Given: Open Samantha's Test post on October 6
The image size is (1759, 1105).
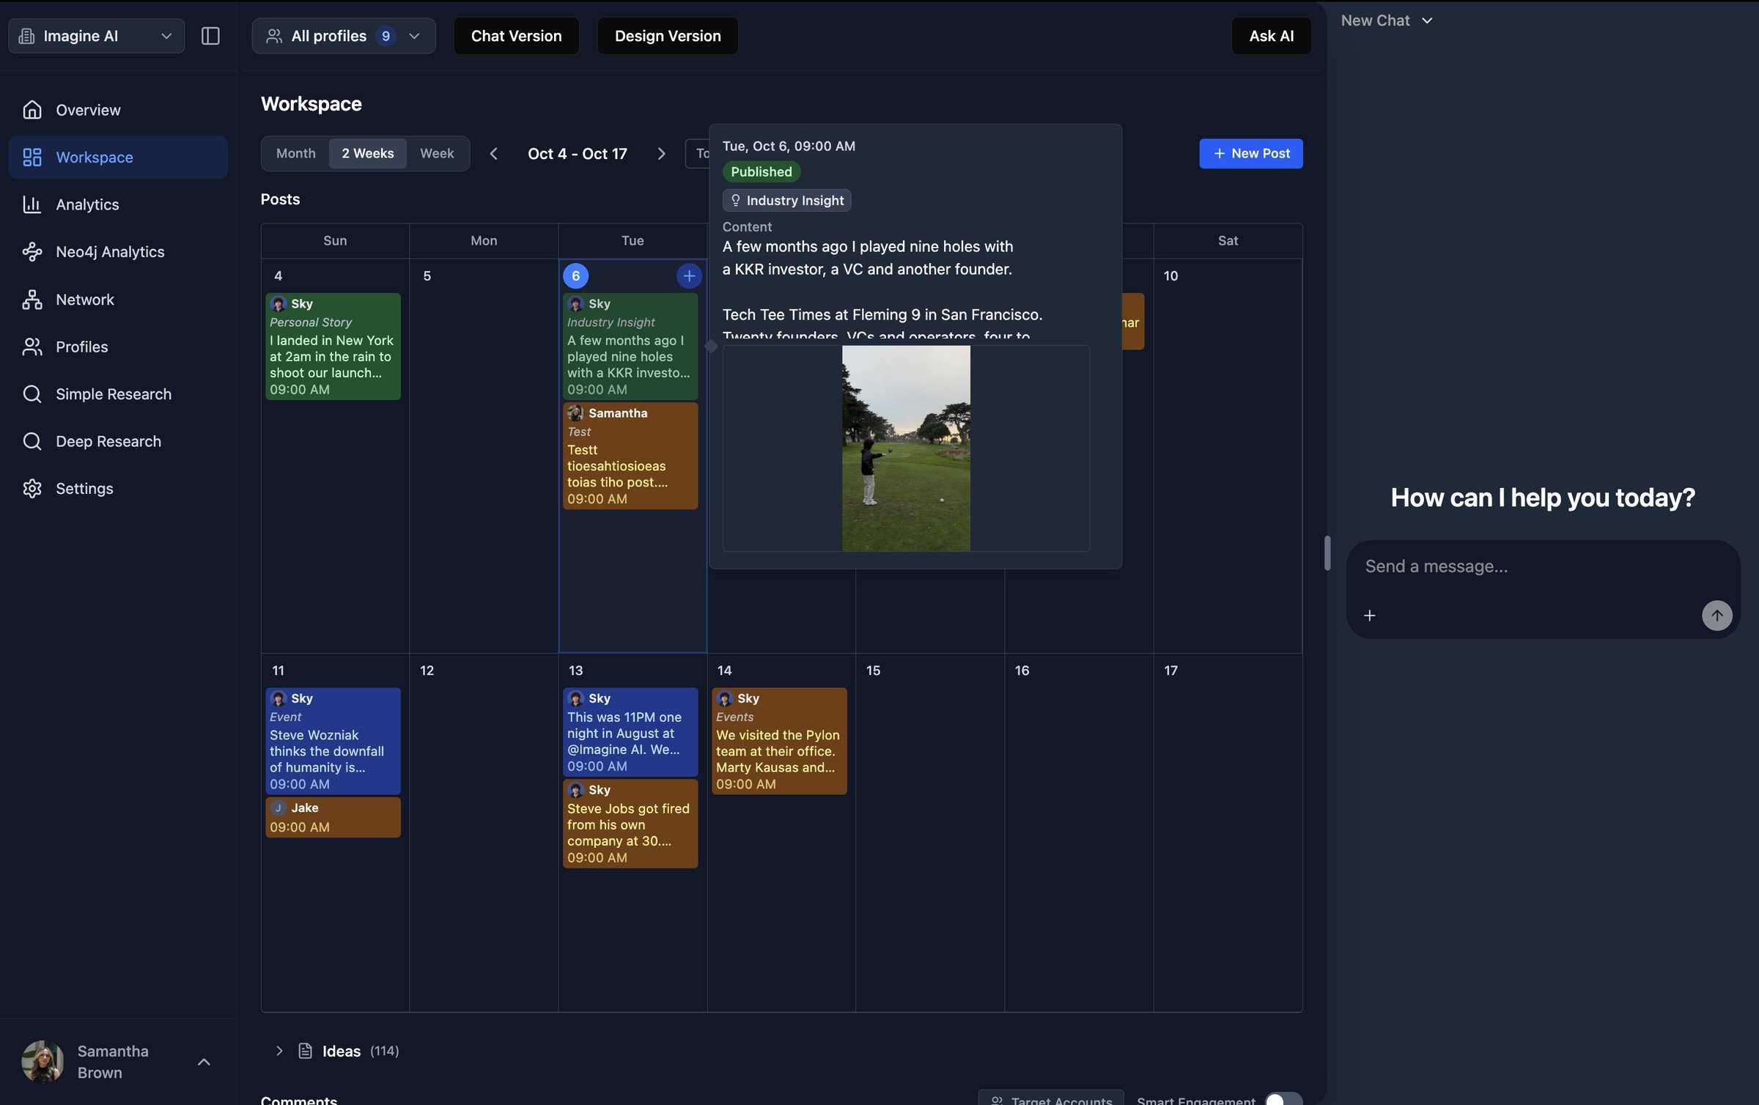Looking at the screenshot, I should [630, 456].
